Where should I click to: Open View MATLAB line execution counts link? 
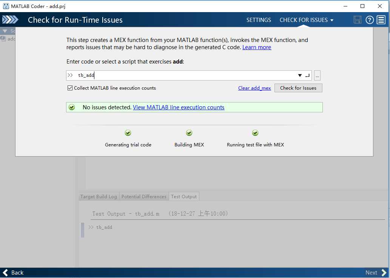coord(179,107)
